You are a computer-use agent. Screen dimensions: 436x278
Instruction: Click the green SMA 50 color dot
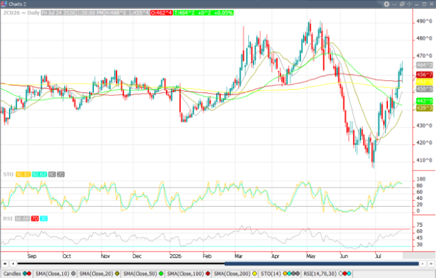[160, 274]
